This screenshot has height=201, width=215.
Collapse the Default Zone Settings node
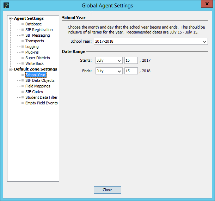tap(11, 69)
